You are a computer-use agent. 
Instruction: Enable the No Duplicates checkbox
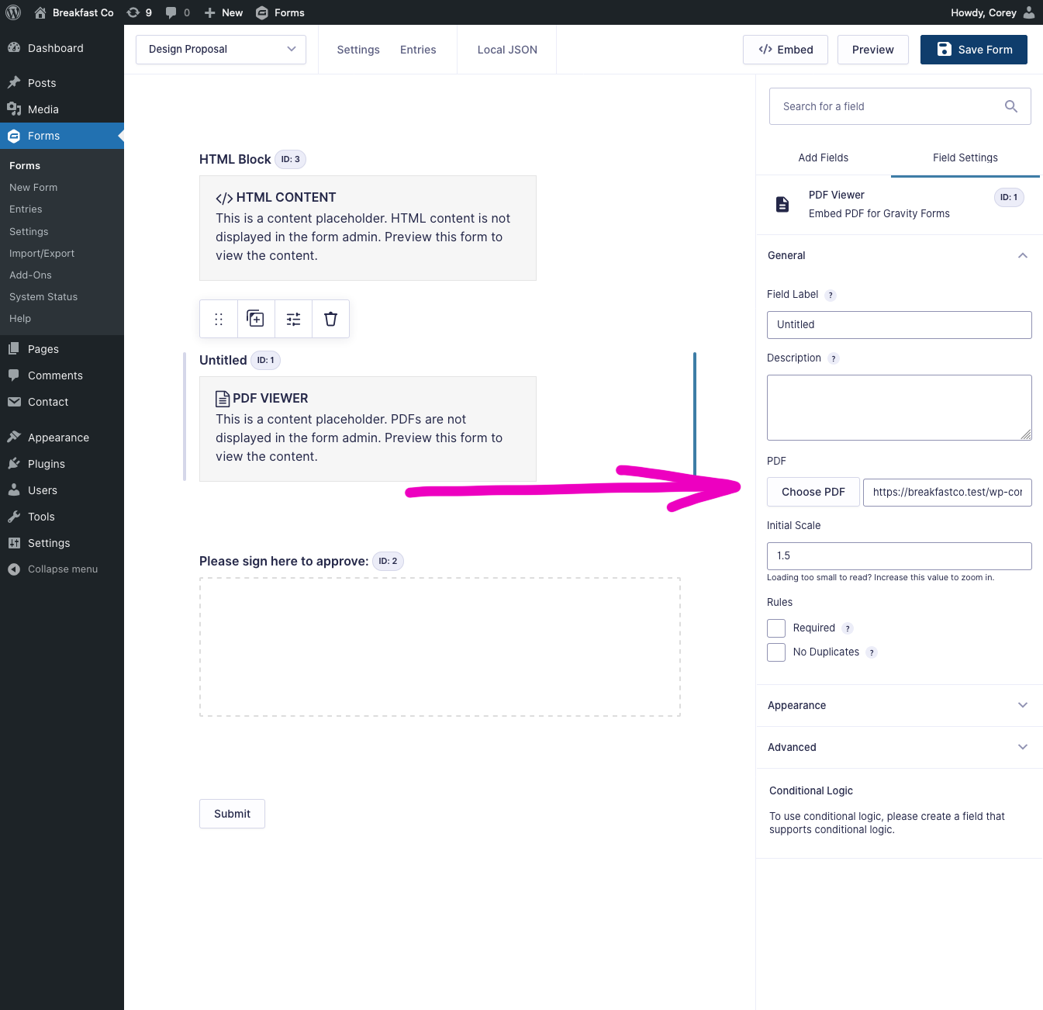click(776, 652)
